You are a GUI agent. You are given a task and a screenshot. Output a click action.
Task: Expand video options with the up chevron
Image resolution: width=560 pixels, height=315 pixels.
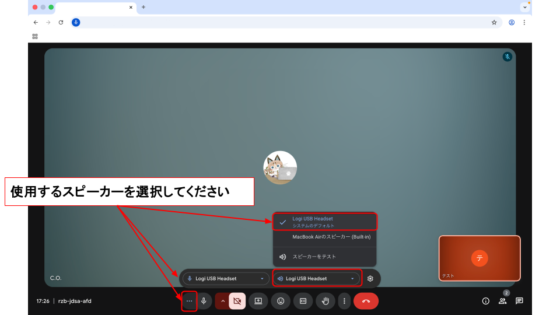[x=222, y=301]
